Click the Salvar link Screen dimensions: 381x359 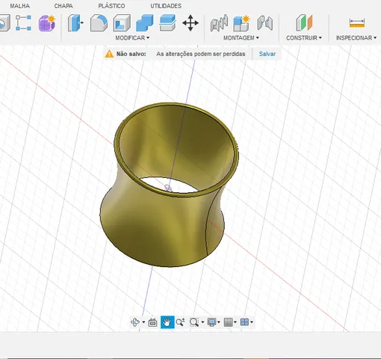tap(267, 54)
